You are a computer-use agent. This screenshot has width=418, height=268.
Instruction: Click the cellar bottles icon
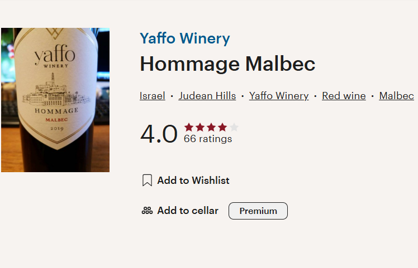147,211
